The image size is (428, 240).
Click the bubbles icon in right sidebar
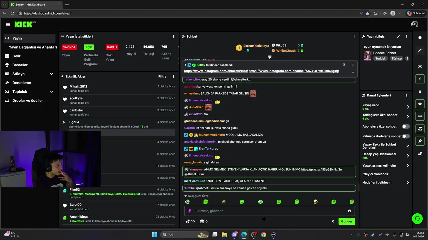point(420,154)
